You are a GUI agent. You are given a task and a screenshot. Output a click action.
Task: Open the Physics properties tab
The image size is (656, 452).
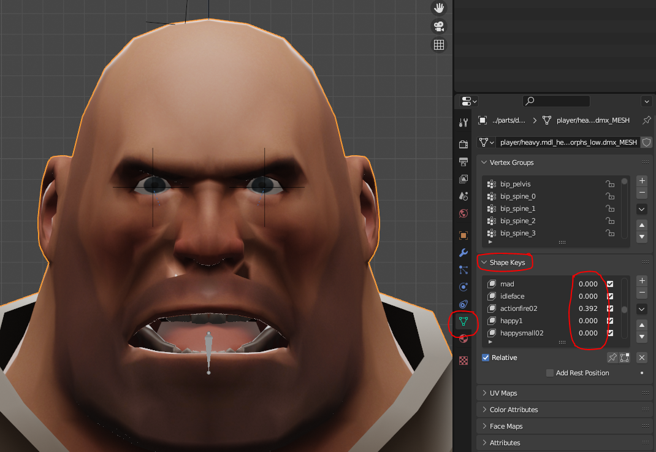click(463, 286)
